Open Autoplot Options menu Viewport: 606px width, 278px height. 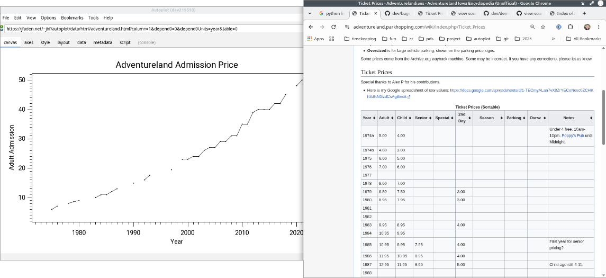pyautogui.click(x=48, y=18)
